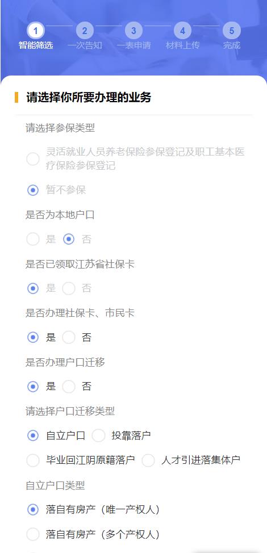
Task: Click step 5 circle 完成
Action: click(x=231, y=31)
